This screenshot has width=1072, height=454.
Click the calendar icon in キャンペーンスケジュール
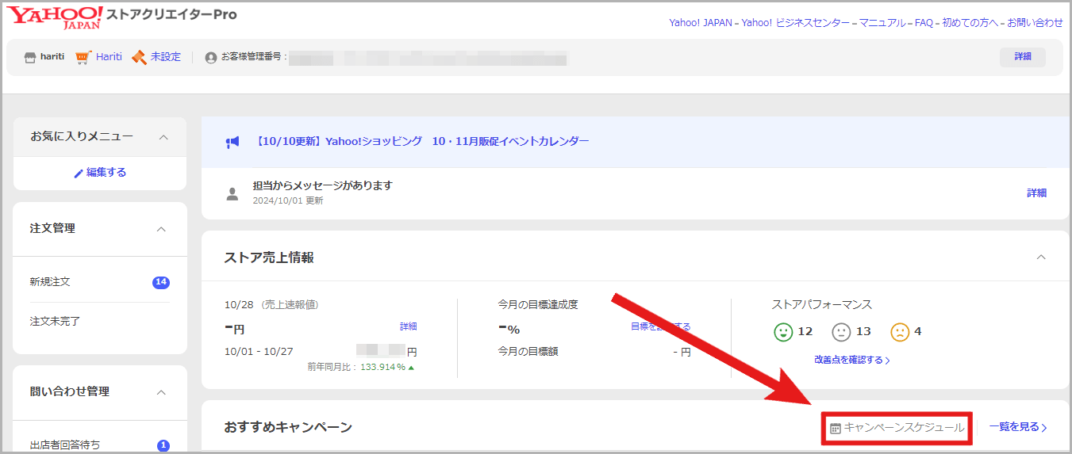tap(835, 429)
